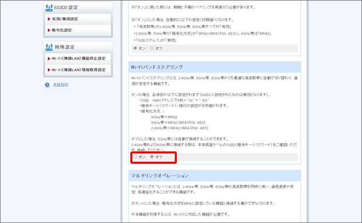The width and height of the screenshot is (362, 223).
Task: Open Wi-Fi(無線LAN)機能停止設定
Action: coord(78,58)
